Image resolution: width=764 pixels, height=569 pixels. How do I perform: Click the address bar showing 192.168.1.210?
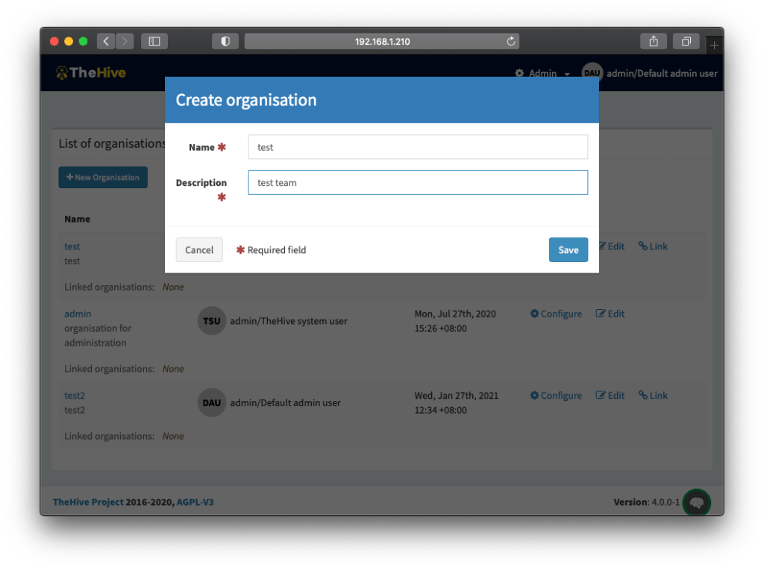[x=382, y=42]
